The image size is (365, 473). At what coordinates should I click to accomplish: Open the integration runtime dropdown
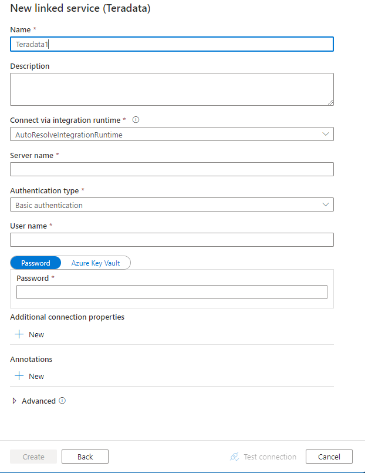[x=172, y=134]
